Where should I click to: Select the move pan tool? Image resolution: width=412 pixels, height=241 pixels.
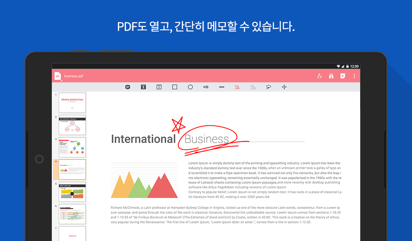pos(284,87)
